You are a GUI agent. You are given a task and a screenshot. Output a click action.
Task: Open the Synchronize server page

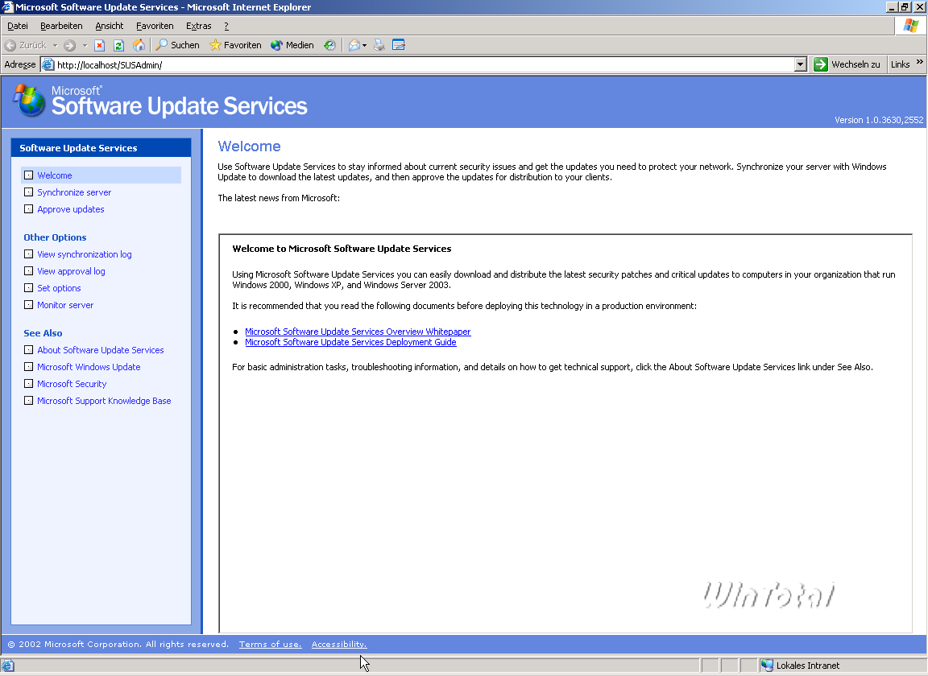(x=74, y=192)
